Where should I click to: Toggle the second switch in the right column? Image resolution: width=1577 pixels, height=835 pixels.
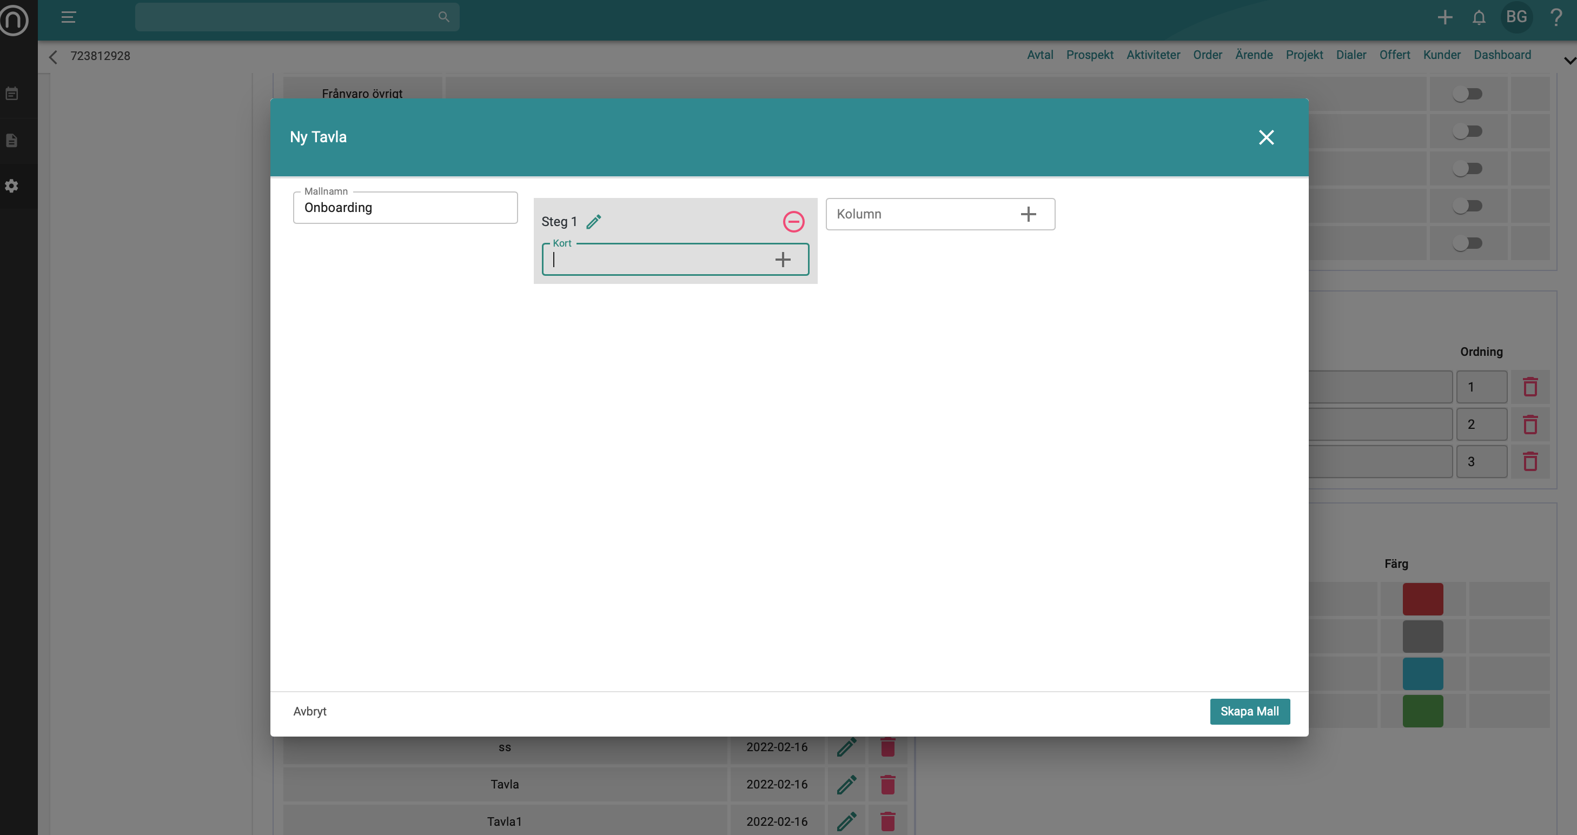pyautogui.click(x=1467, y=131)
